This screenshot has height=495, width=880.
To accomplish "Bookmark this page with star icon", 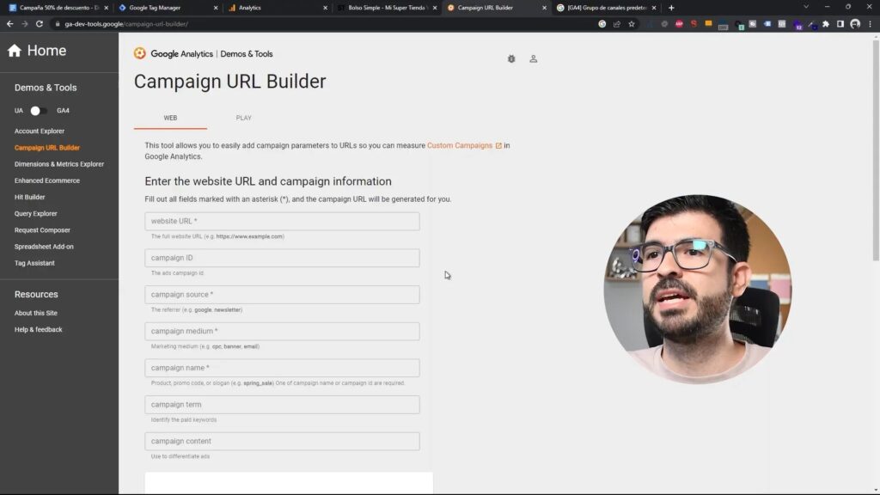I will 632,24.
